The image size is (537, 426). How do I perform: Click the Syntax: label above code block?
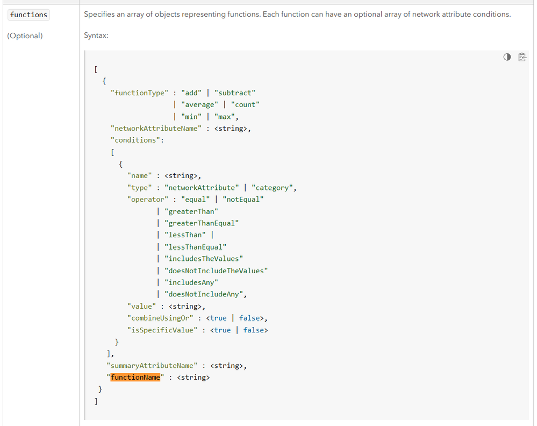tap(96, 35)
